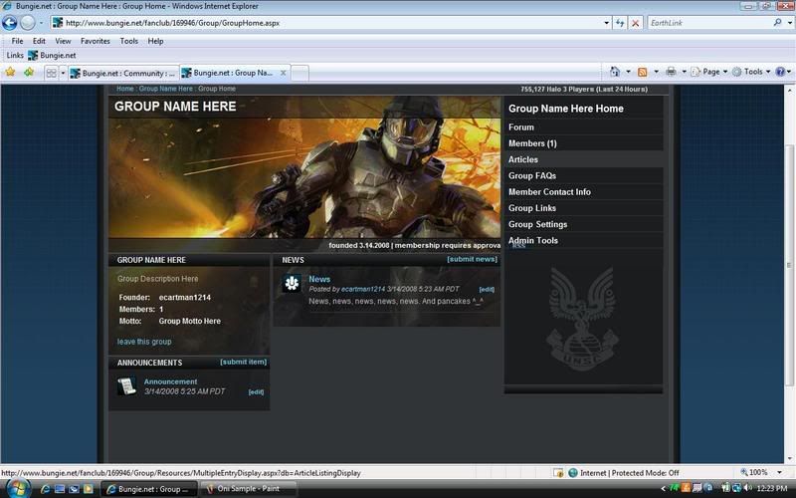Click the RSS feeds icon in command bar
Viewport: 796px width, 498px height.
pyautogui.click(x=643, y=72)
